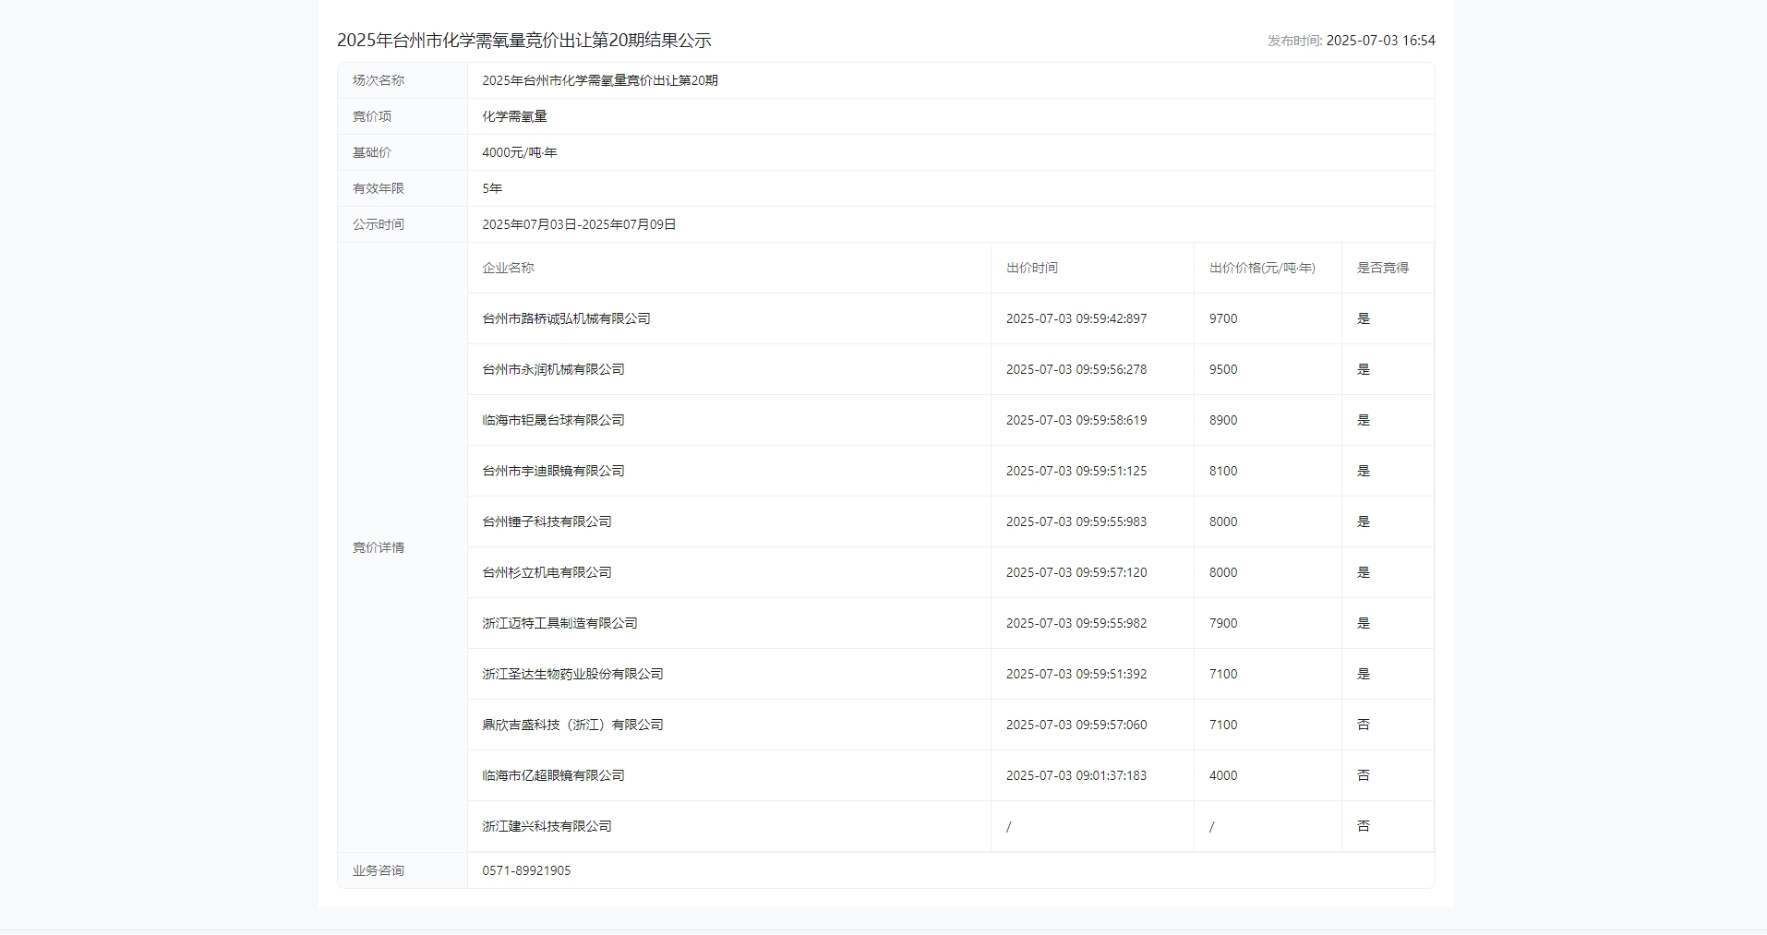This screenshot has width=1767, height=935.
Task: Click the 否 result for 临海市亿超眼镜
Action: (1364, 775)
